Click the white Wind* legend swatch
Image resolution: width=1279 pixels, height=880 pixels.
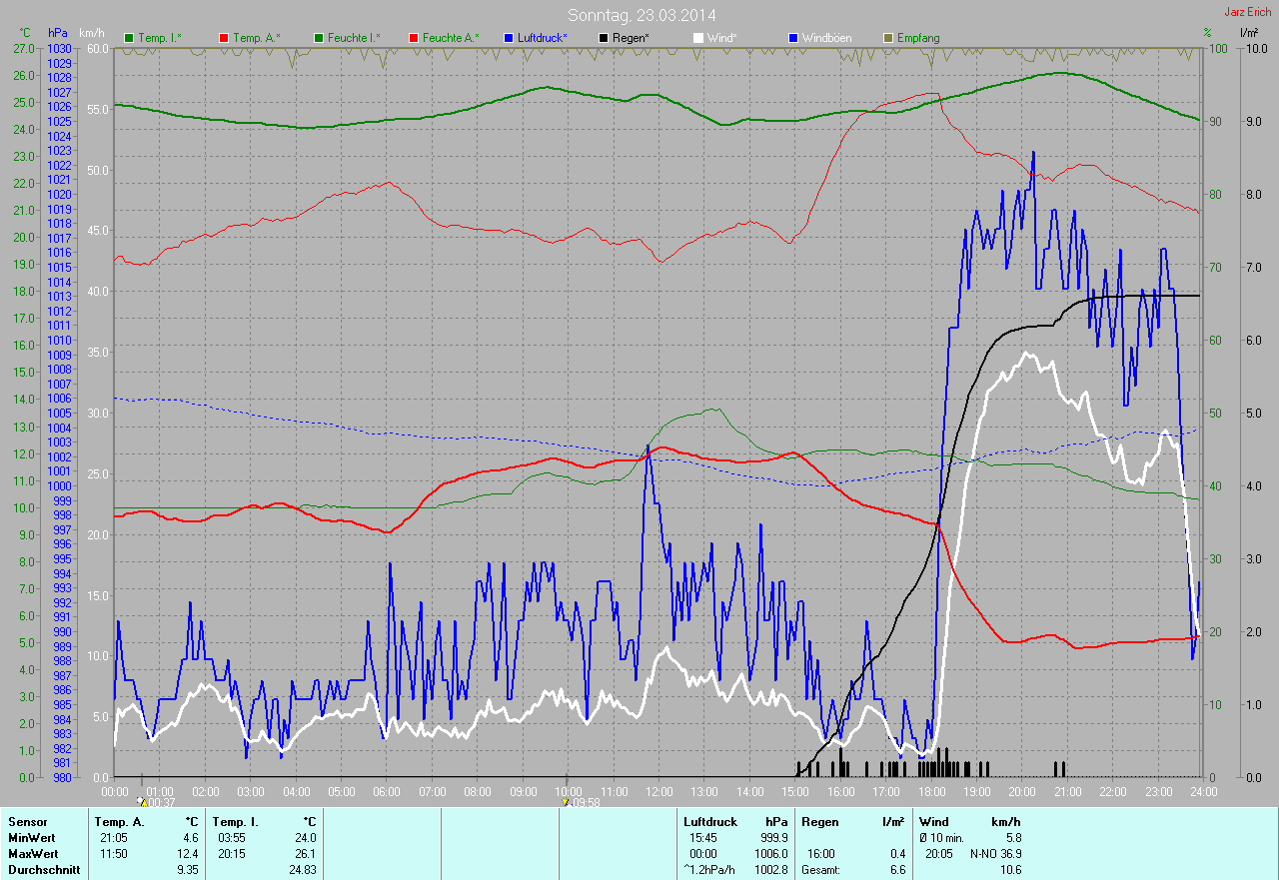(698, 38)
